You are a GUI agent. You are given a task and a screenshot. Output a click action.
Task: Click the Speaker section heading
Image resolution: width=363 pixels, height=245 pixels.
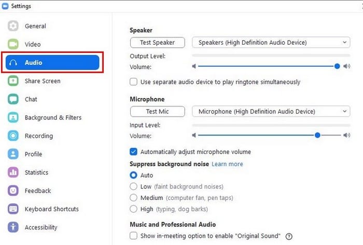tap(141, 30)
